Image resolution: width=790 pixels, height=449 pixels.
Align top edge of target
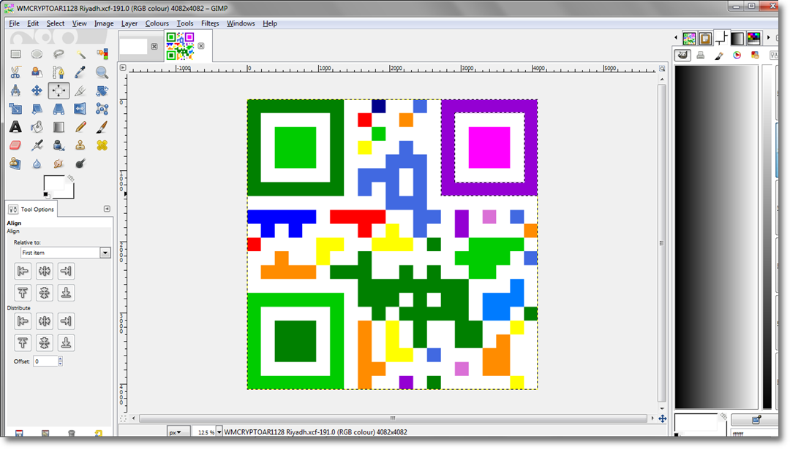(23, 293)
